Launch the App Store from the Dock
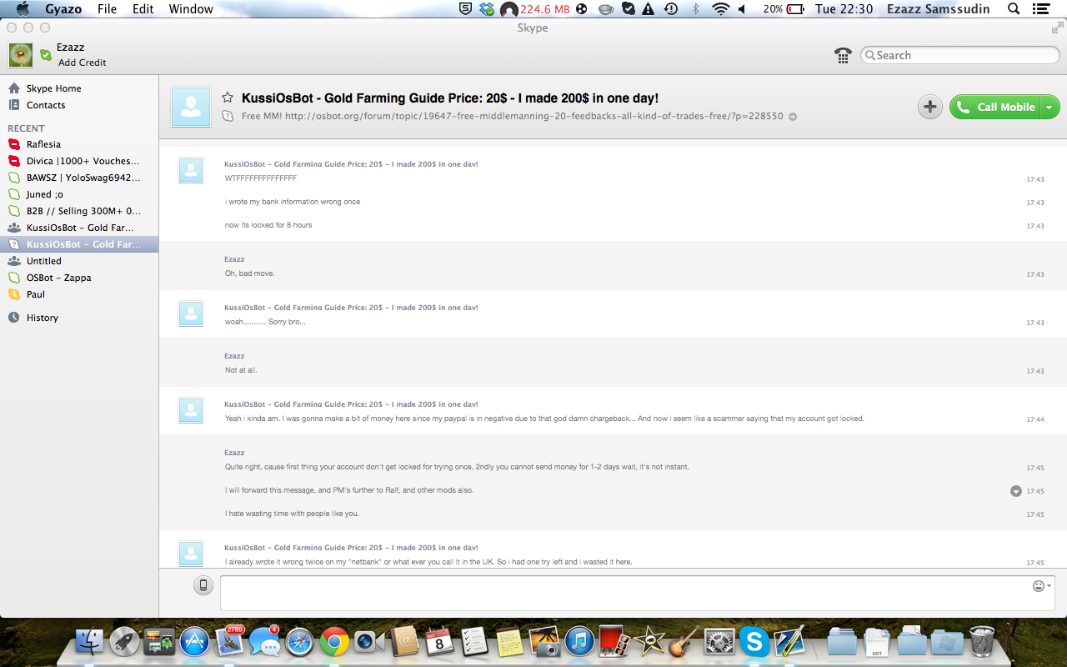This screenshot has height=667, width=1067. [194, 642]
